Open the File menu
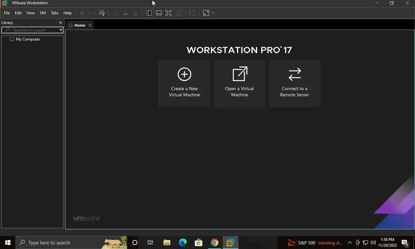 (7, 13)
